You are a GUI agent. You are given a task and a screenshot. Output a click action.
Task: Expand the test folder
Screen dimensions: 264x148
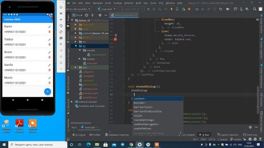[x=75, y=67]
